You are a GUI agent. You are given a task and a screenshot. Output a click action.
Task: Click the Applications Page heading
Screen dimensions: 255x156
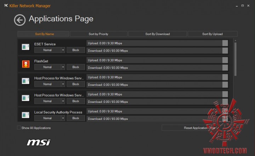click(x=61, y=19)
